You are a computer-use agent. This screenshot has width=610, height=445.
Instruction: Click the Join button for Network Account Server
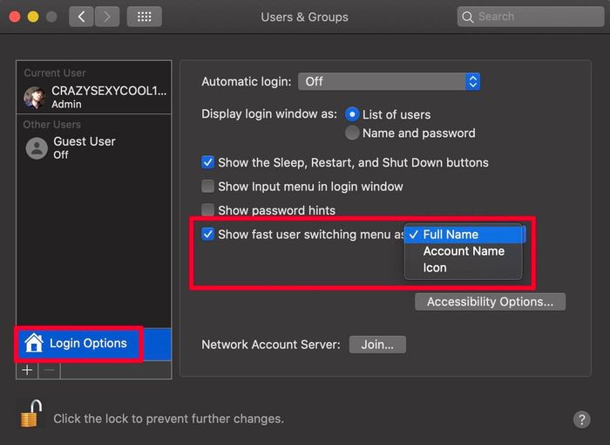(377, 345)
